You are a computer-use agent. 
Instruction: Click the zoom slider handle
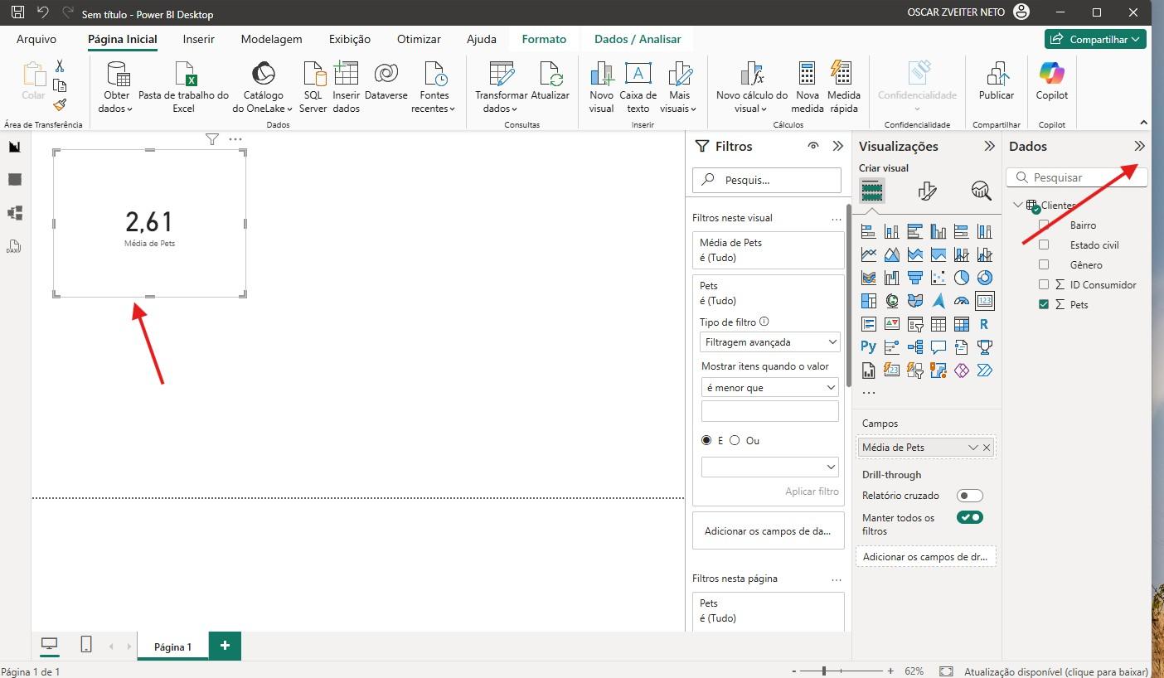pyautogui.click(x=823, y=671)
